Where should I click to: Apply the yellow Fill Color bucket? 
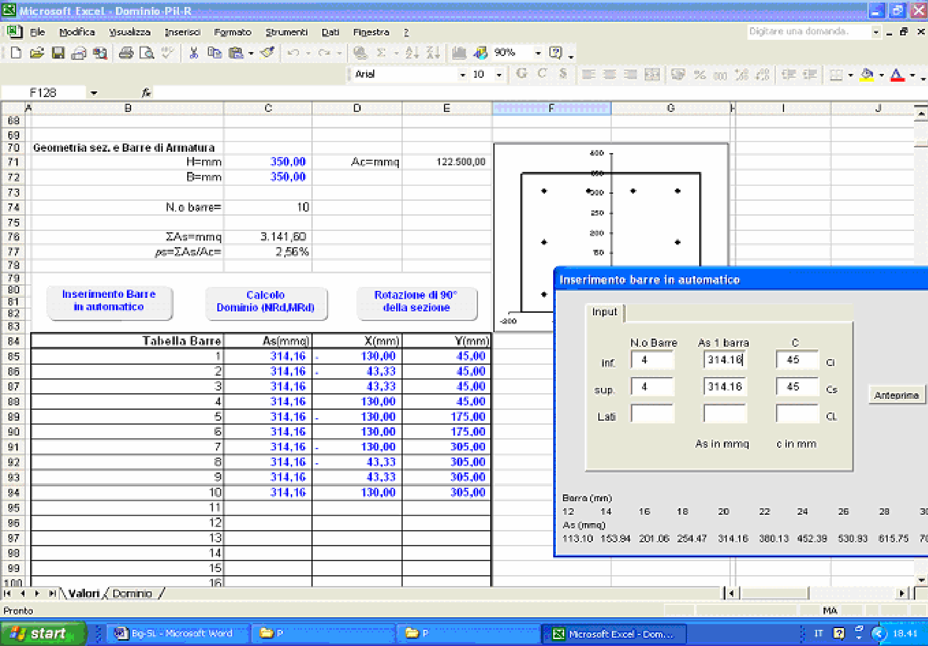(866, 75)
